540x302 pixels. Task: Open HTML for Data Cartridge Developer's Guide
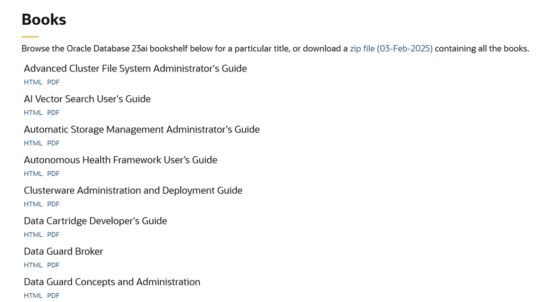tap(33, 235)
